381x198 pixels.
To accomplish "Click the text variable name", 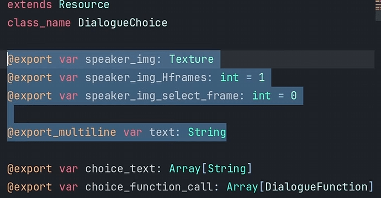I will point(162,133).
